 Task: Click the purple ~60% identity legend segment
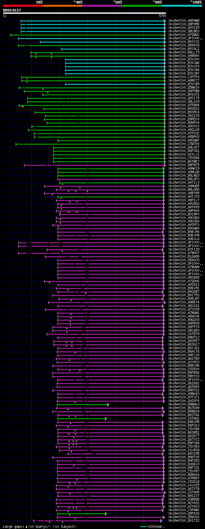point(102,6)
